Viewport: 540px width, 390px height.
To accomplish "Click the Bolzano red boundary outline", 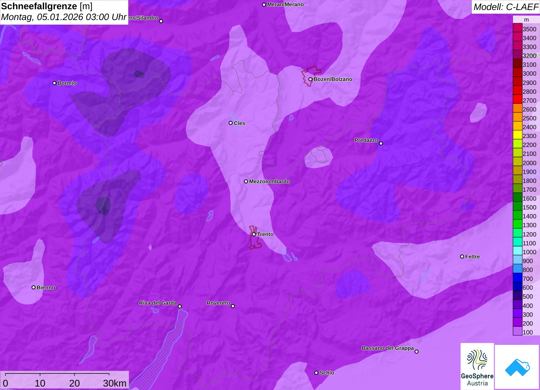I will point(310,76).
